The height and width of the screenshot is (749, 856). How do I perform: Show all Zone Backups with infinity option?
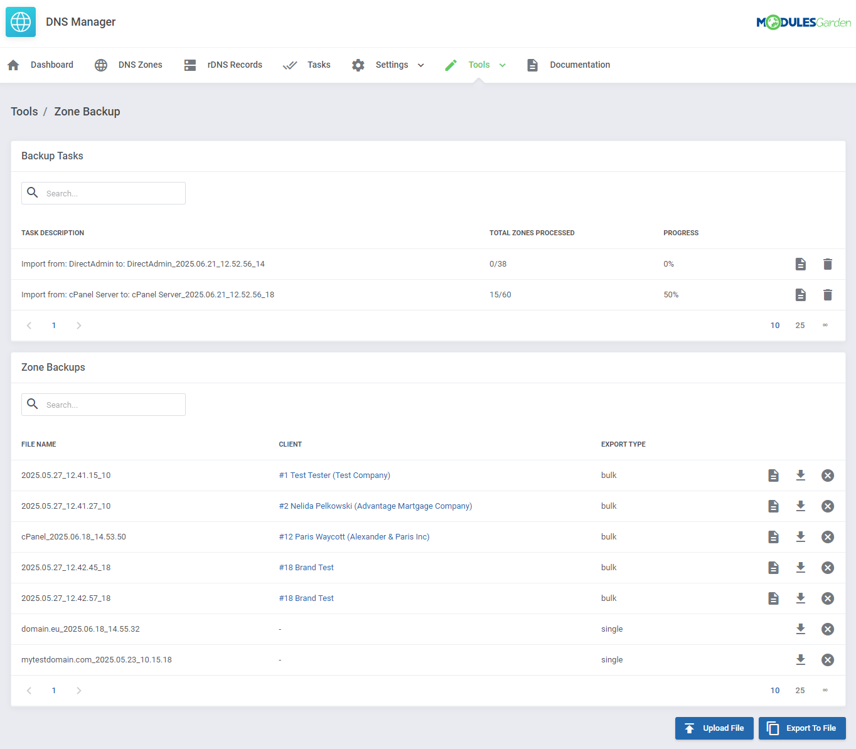(x=825, y=690)
